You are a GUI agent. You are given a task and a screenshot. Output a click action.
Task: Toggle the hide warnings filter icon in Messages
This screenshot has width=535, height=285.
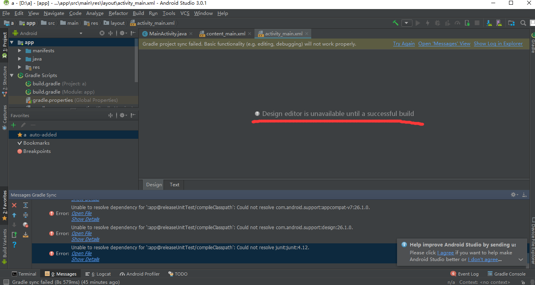click(x=26, y=225)
